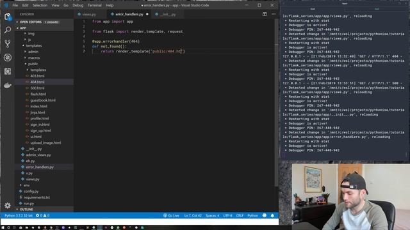Click the Ln 7, Col 42 indicator
Image resolution: width=410 pixels, height=230 pixels.
(193, 216)
